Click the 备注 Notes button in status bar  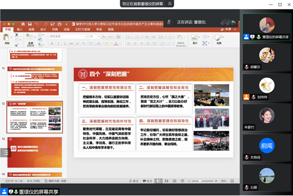click(134, 181)
